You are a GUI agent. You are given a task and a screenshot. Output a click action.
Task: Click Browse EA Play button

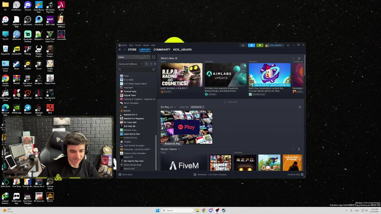point(172,144)
